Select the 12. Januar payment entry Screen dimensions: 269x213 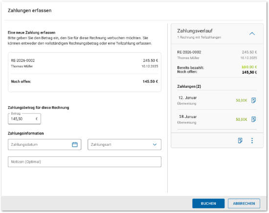pos(217,100)
